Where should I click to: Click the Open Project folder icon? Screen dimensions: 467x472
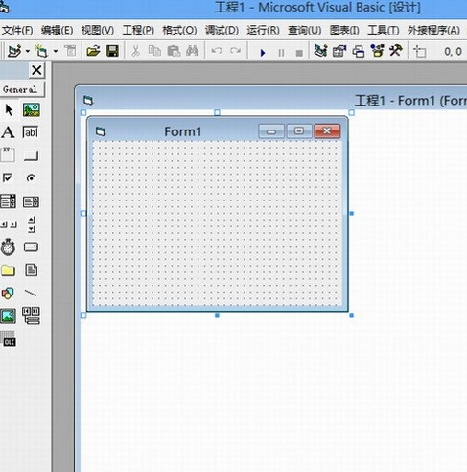tap(93, 51)
